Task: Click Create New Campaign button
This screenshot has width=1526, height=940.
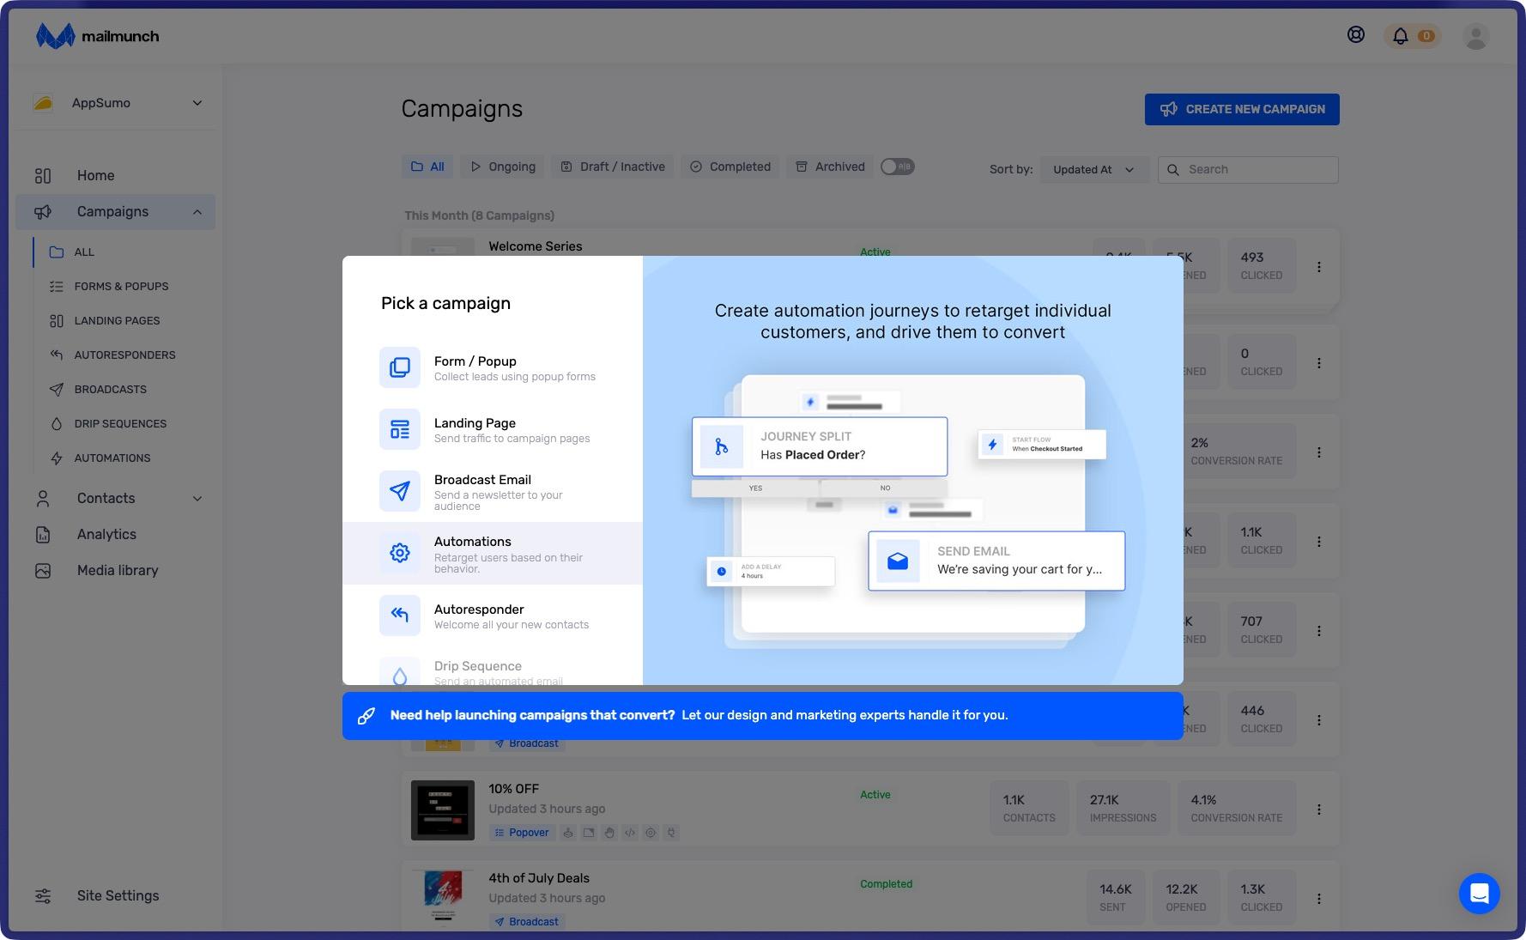Action: click(1242, 109)
